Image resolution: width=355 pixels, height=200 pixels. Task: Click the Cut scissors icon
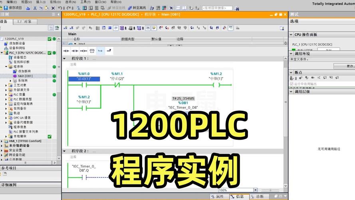click(x=35, y=8)
